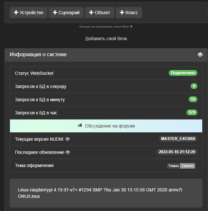Switch theme to Светло
The height and width of the screenshot is (211, 208).
point(187,166)
